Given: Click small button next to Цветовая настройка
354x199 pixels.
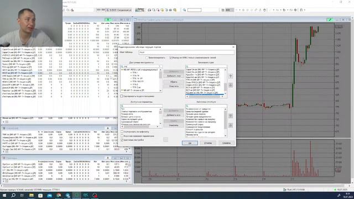Looking at the screenshot, I should pyautogui.click(x=165, y=140).
